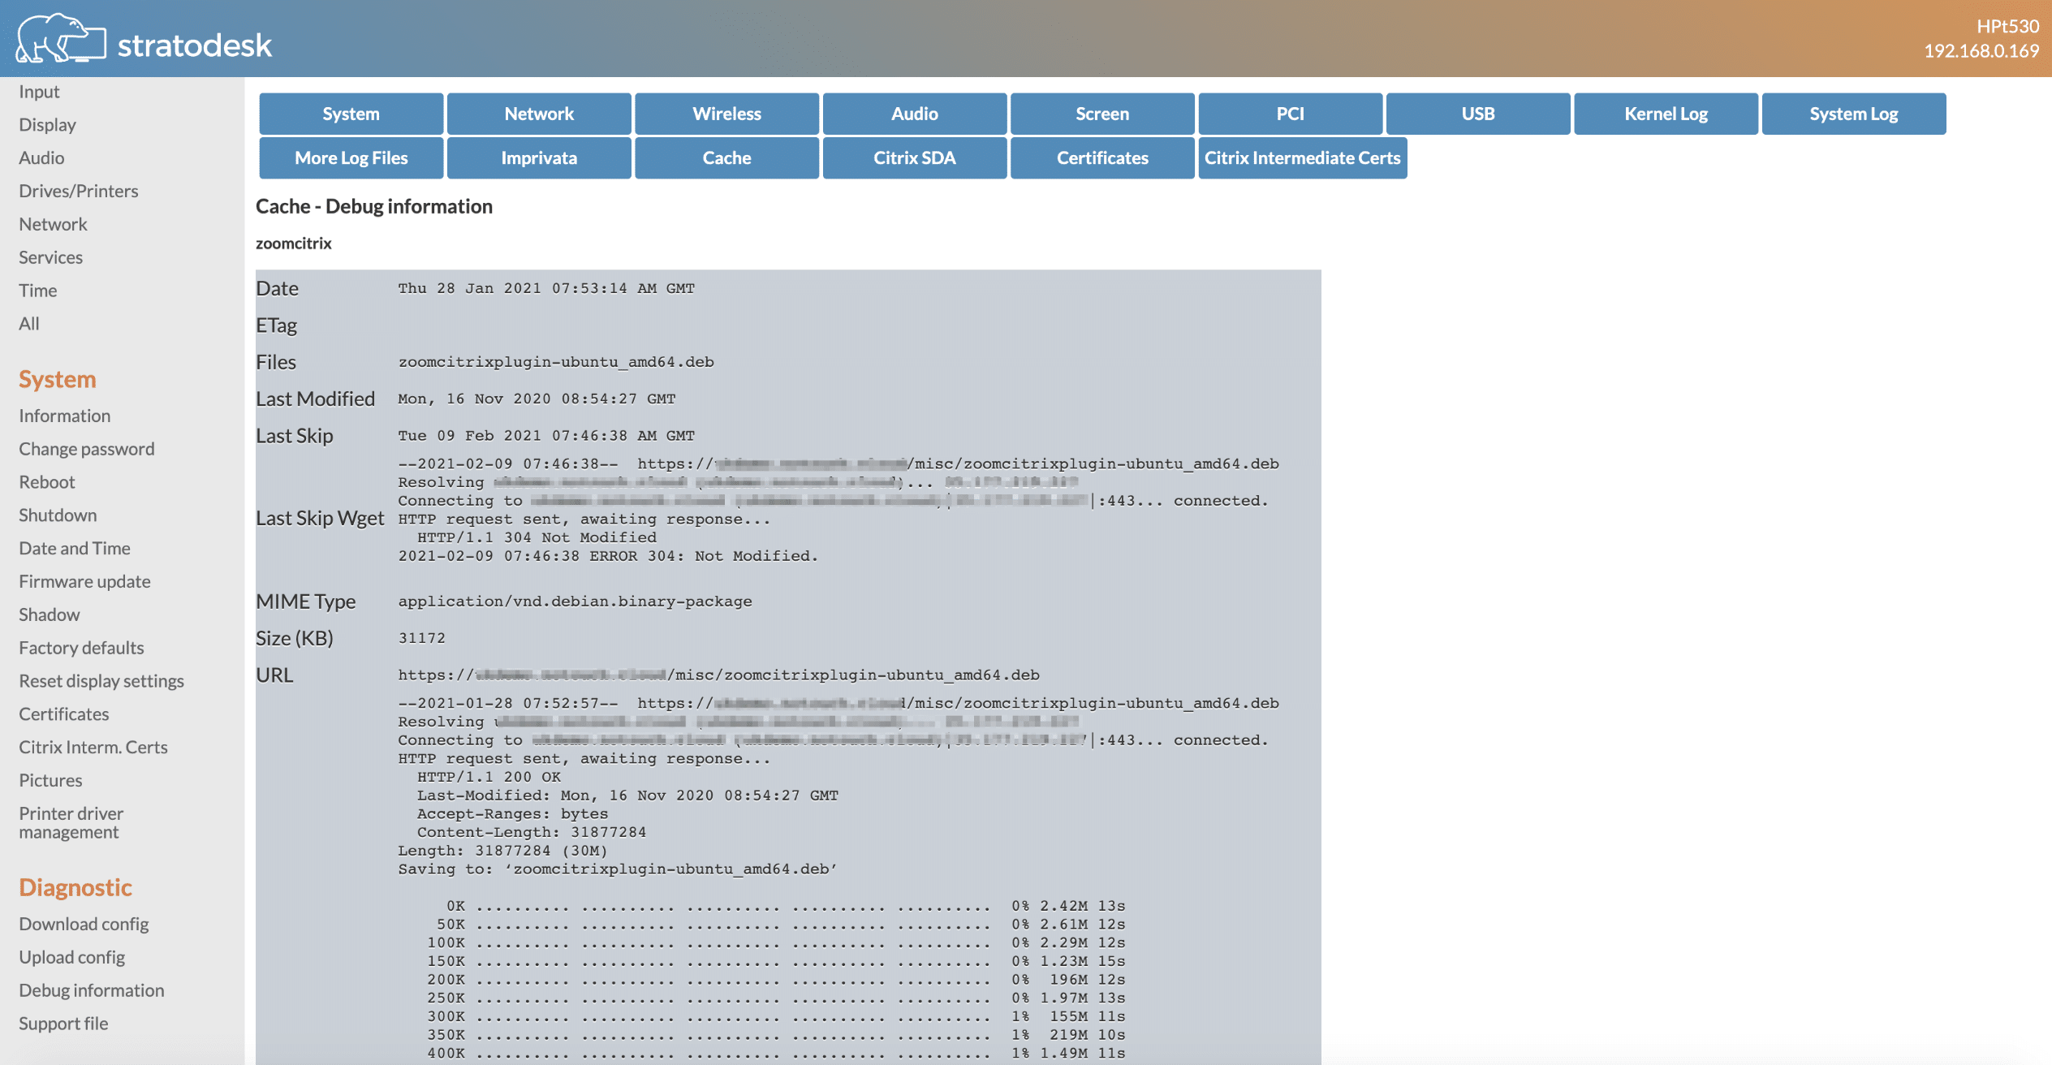Open Firmware update page
2052x1065 pixels.
point(84,582)
